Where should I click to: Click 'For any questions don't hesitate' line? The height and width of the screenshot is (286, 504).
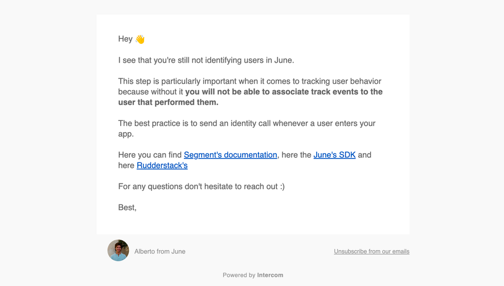coord(201,187)
